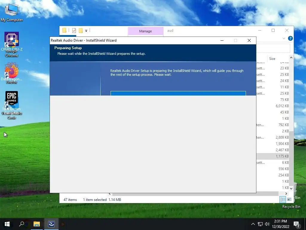
Task: Click the horizontal scroll left arrow in Explorer
Action: pos(110,194)
